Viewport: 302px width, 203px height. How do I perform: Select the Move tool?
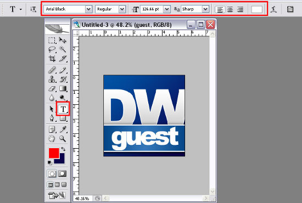(63, 40)
